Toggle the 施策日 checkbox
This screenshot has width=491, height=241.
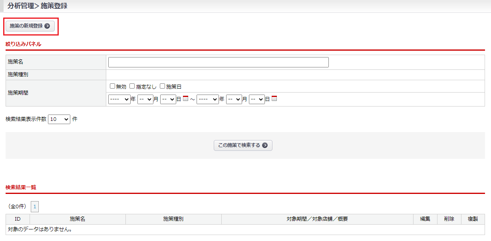[162, 86]
